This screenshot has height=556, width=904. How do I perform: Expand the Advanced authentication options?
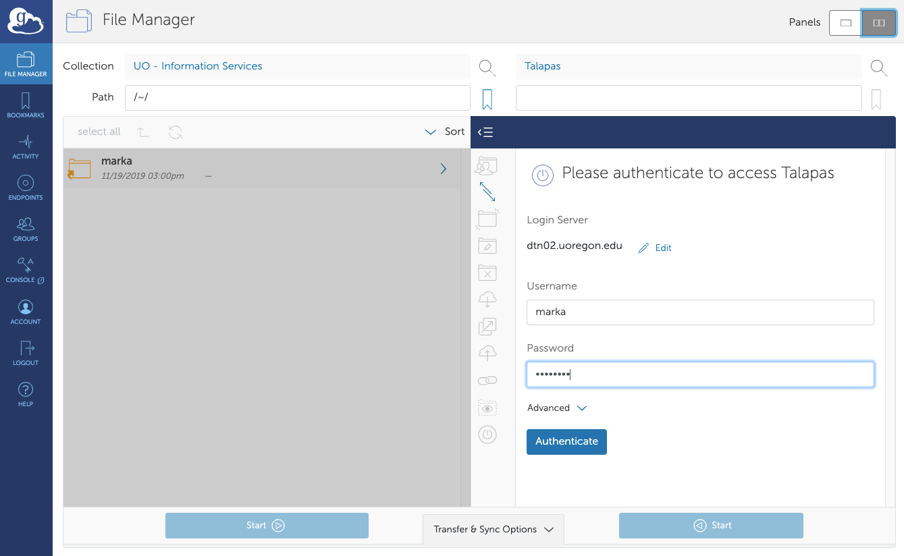point(557,408)
